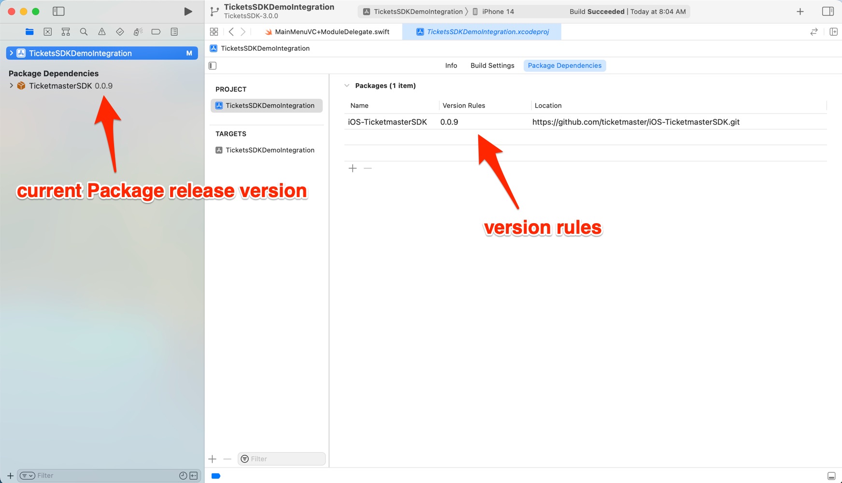Click the plus library button in toolbar
This screenshot has width=842, height=483.
800,11
